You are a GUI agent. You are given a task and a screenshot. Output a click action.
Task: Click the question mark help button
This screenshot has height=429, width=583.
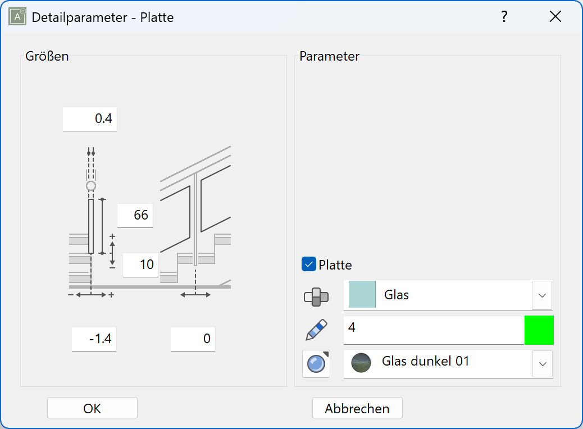click(x=504, y=17)
